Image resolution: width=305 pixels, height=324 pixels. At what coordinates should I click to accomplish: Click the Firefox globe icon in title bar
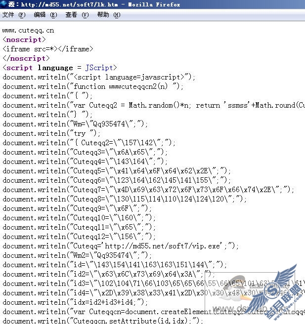pos(3,4)
